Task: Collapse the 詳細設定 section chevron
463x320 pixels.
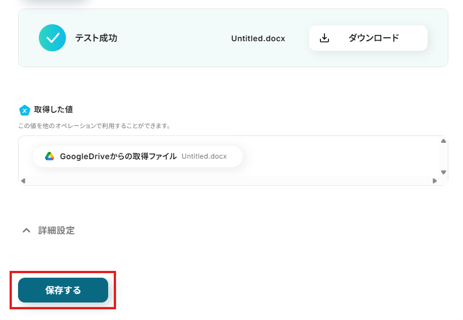Action: [26, 230]
